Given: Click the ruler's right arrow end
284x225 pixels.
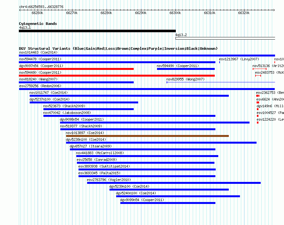Looking at the screenshot, I should click(274, 10).
